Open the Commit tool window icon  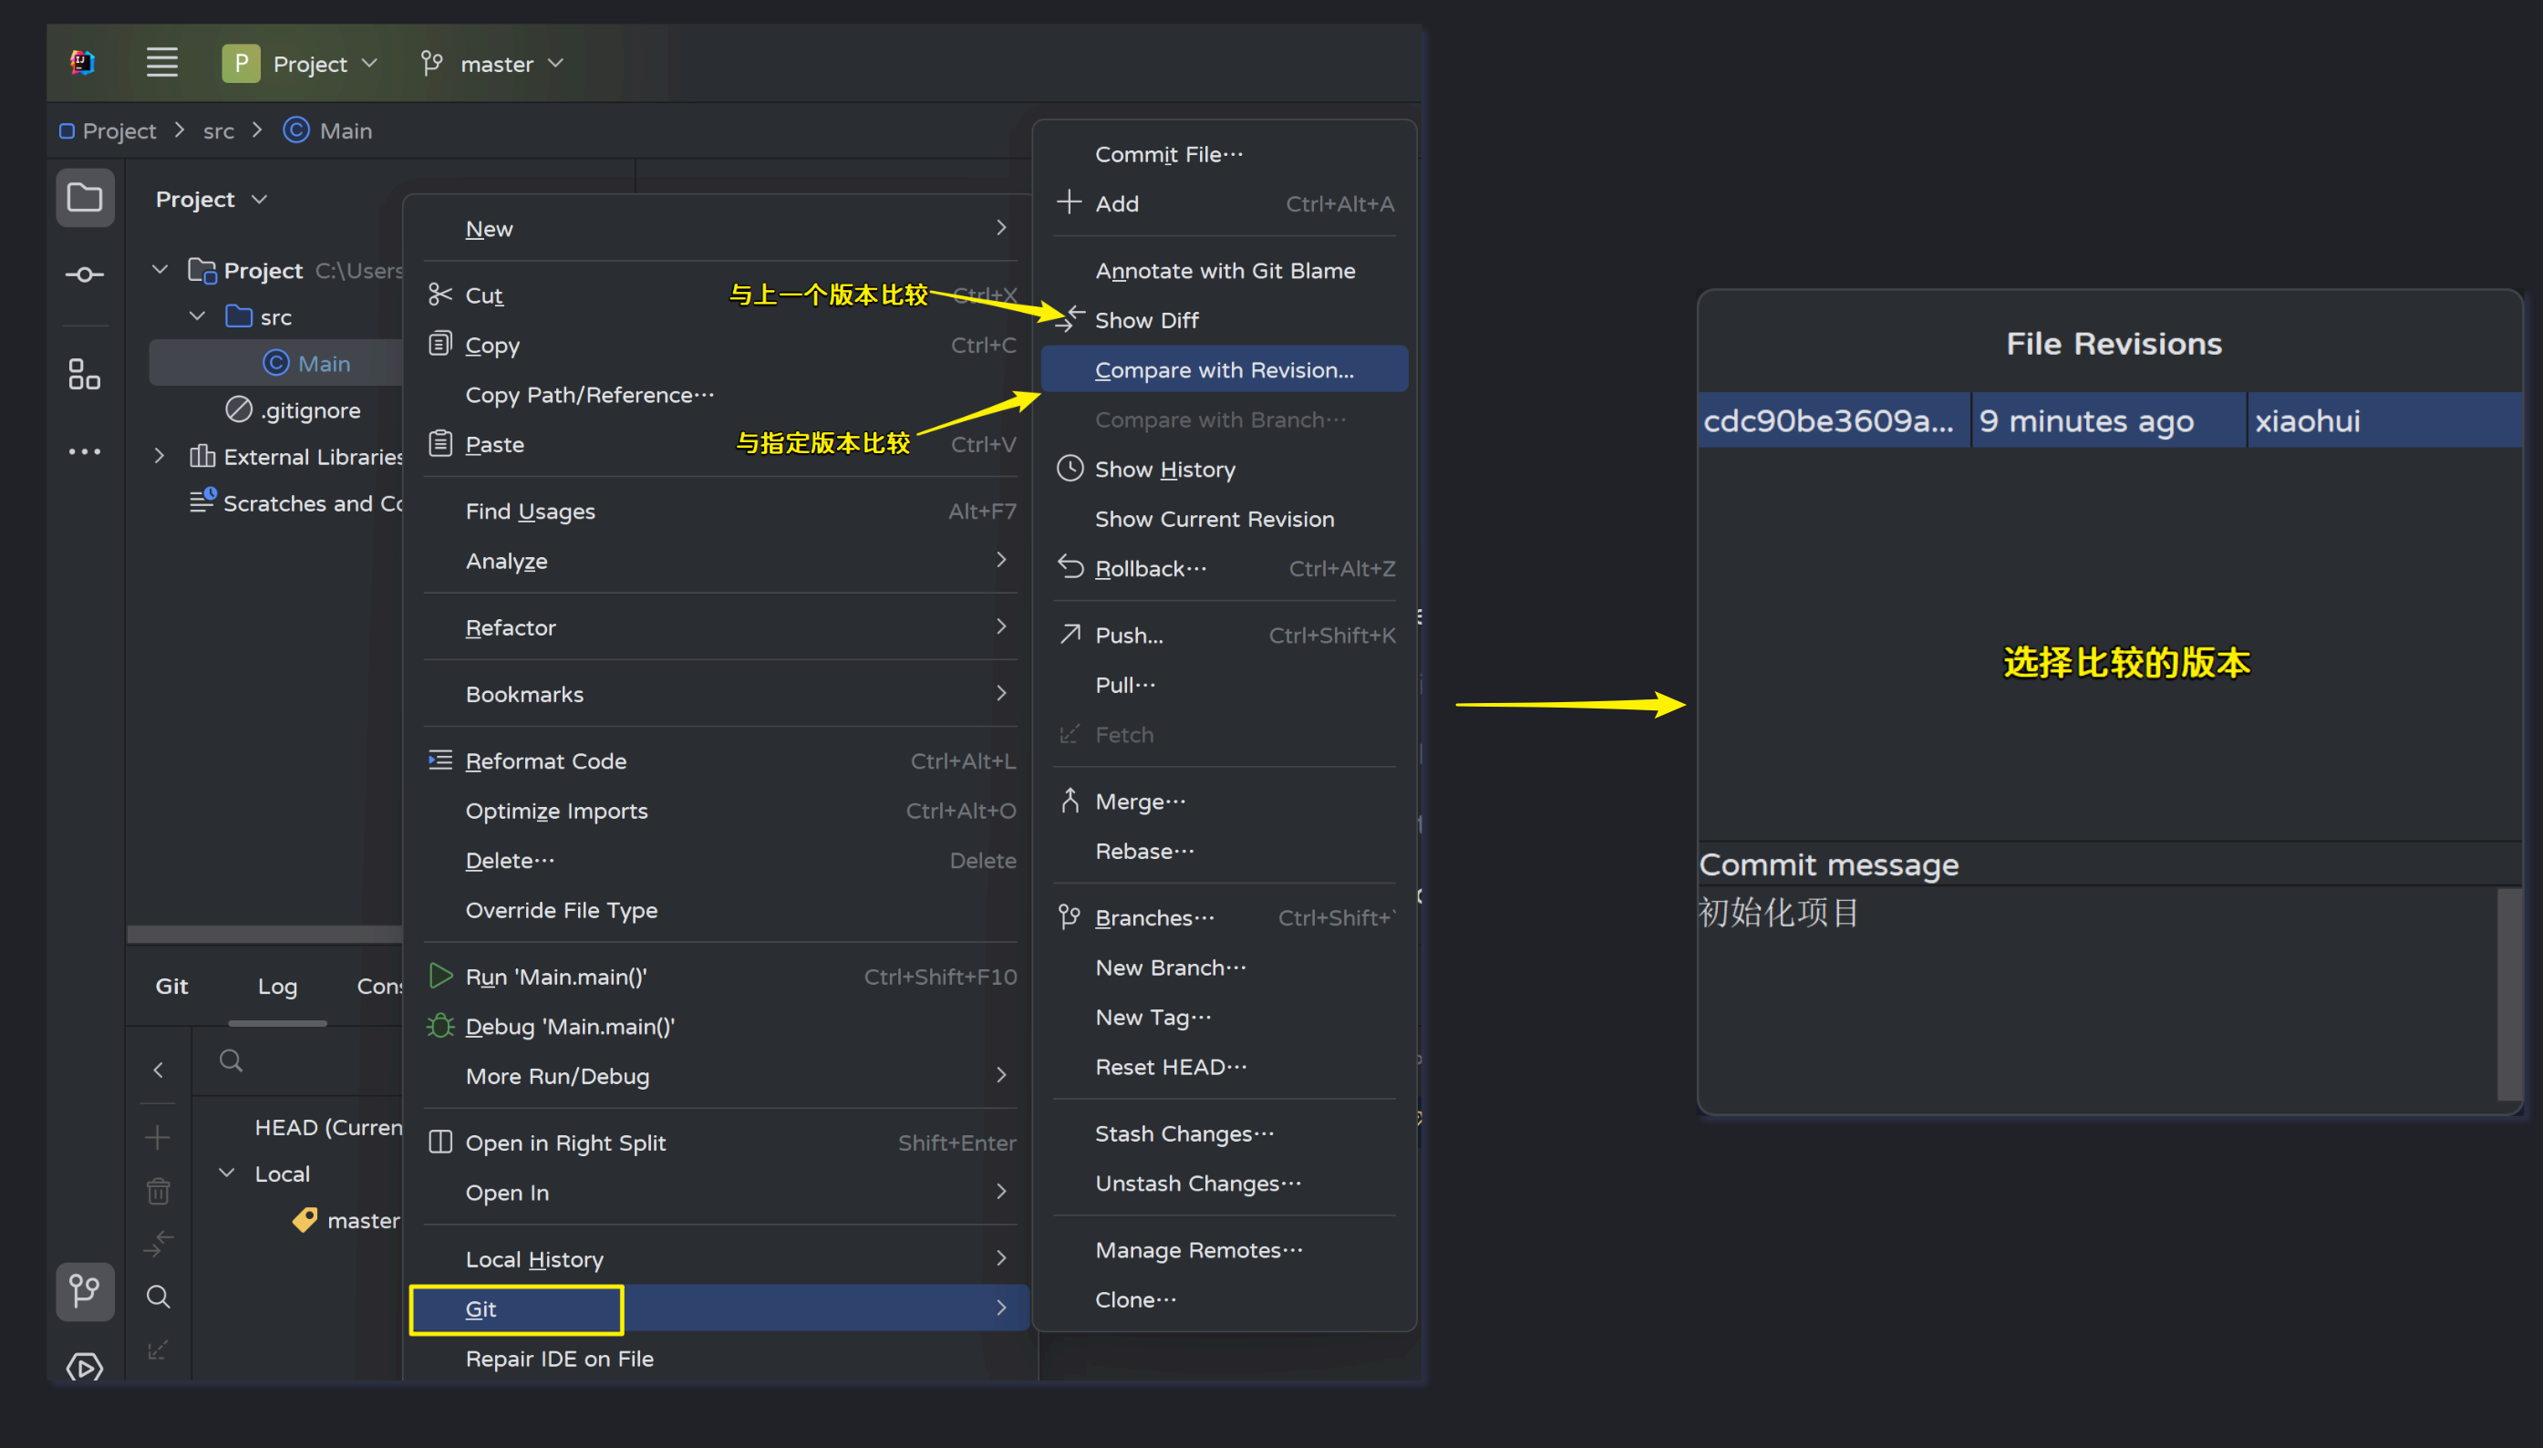85,274
